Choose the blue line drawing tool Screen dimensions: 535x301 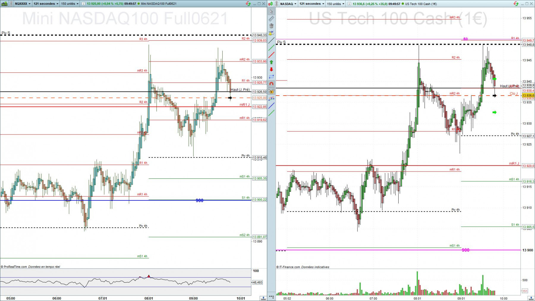tap(271, 106)
